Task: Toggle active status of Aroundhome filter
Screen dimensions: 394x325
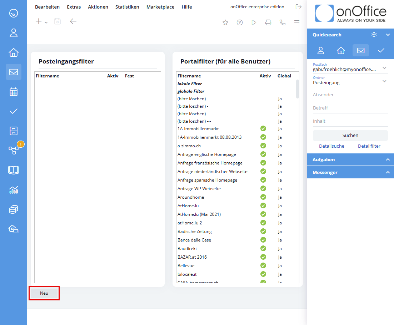Action: [263, 197]
